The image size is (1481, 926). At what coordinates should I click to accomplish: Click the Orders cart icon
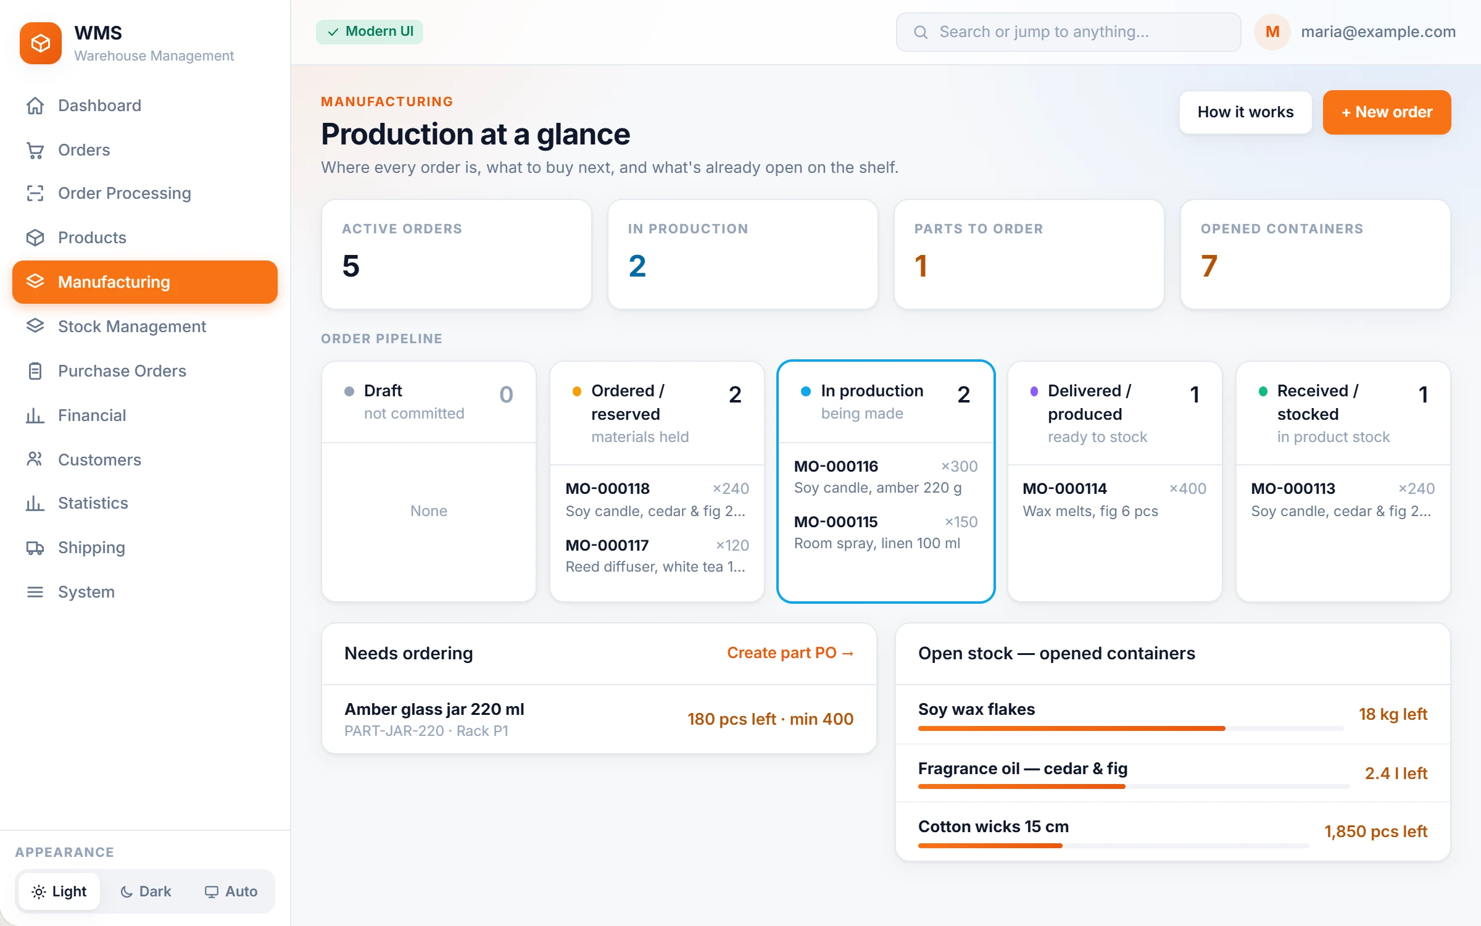click(35, 150)
